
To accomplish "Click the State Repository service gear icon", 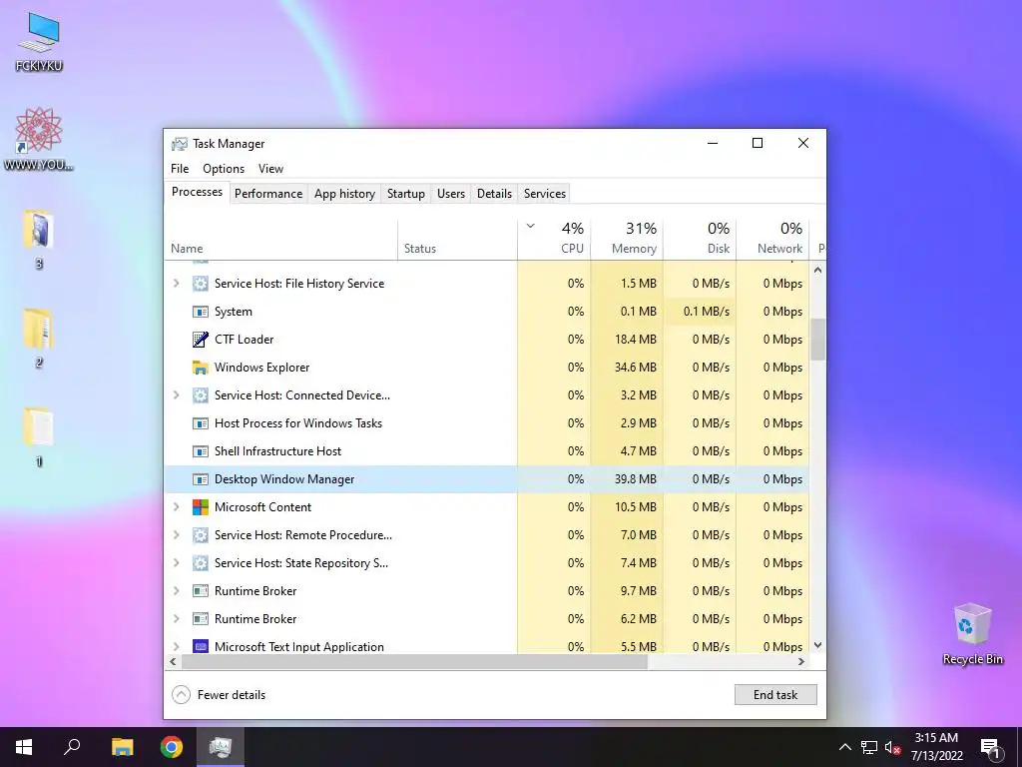I will pos(200,563).
